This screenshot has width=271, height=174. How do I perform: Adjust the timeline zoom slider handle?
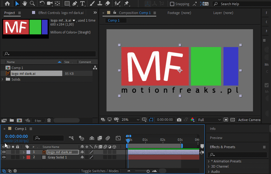pyautogui.click(x=148, y=171)
